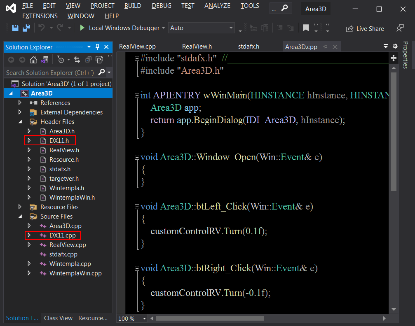The image size is (415, 326).
Task: Switch to the stdafx.h tab
Action: tap(249, 47)
